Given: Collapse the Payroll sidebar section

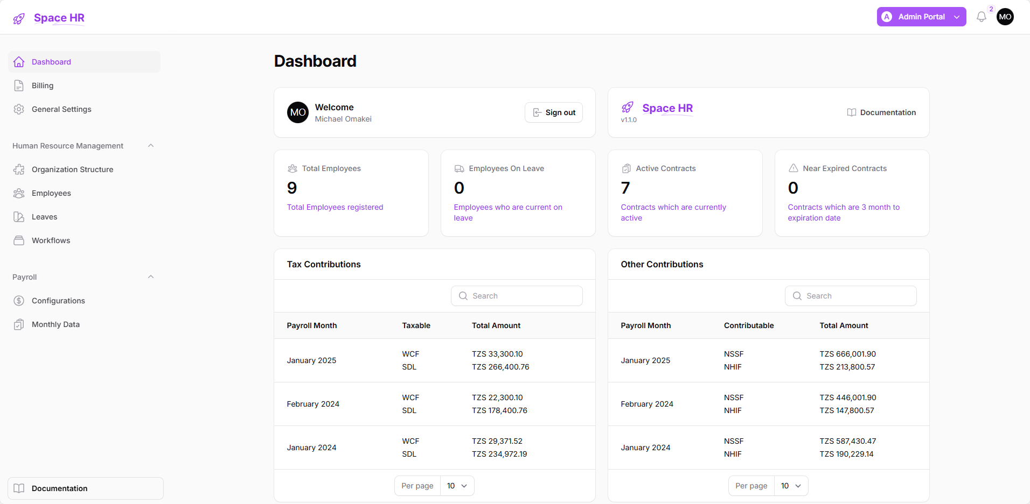Looking at the screenshot, I should coord(151,277).
